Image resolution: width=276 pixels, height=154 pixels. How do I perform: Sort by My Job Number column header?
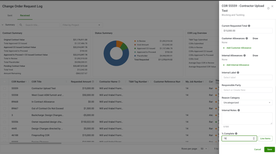coord(194,81)
